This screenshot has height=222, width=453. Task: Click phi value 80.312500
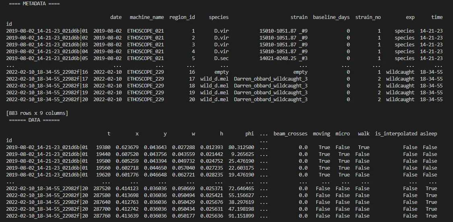coord(241,147)
